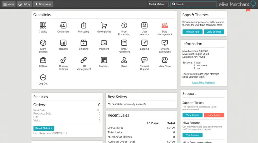Screen dimensions: 258x143
Task: Click the Find an App button
Action: pyautogui.click(x=192, y=32)
